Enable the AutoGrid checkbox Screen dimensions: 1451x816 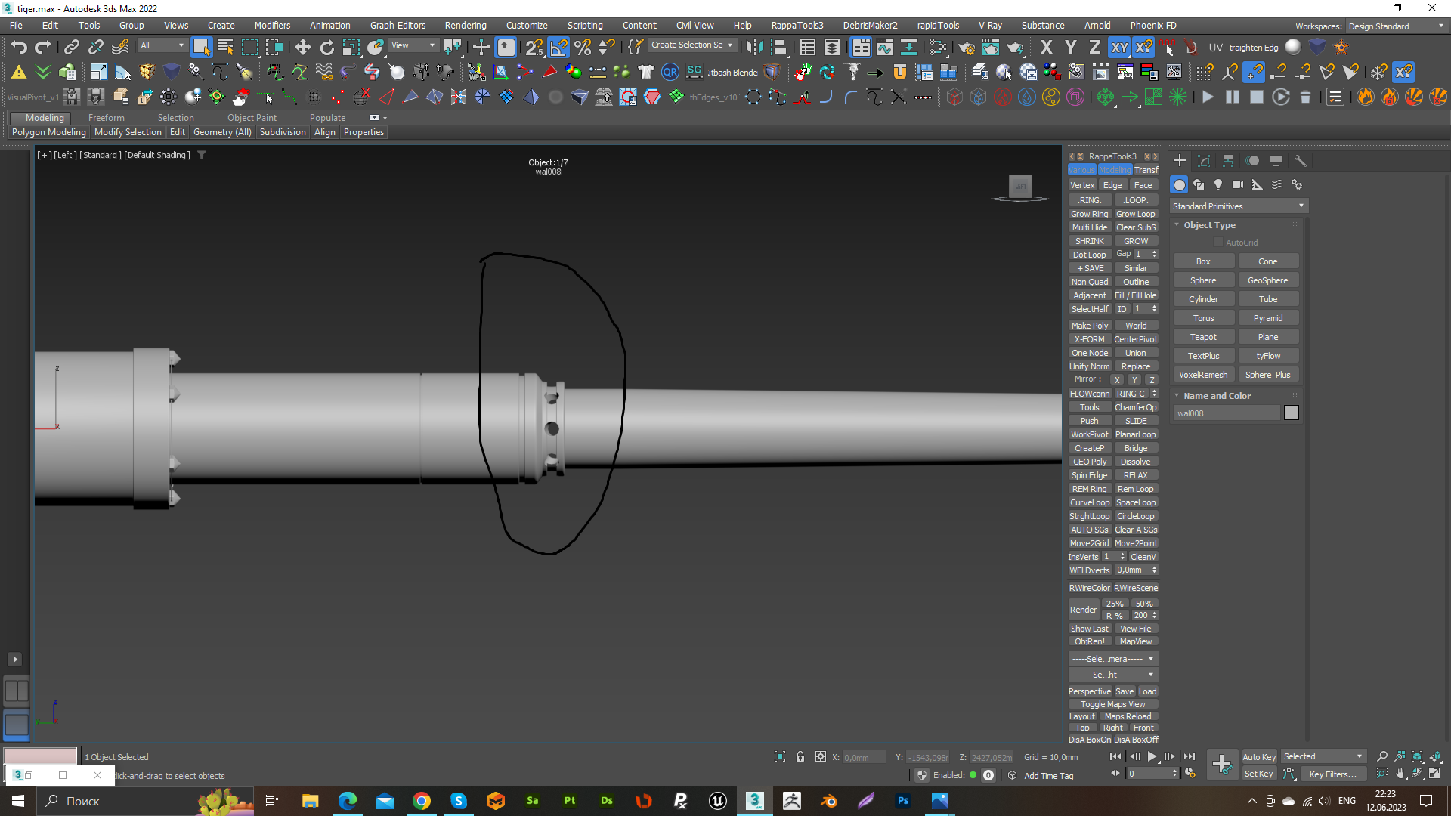tap(1218, 243)
